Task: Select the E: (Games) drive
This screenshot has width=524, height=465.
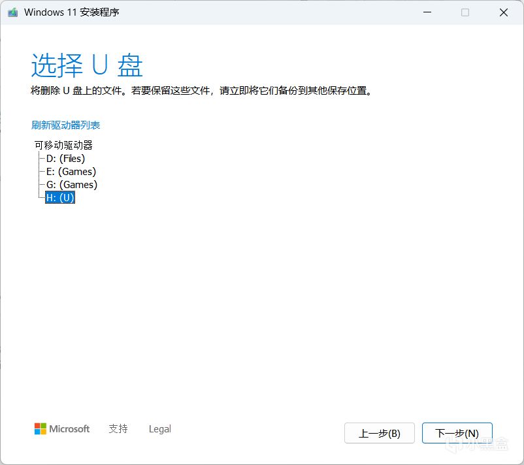Action: (x=71, y=171)
